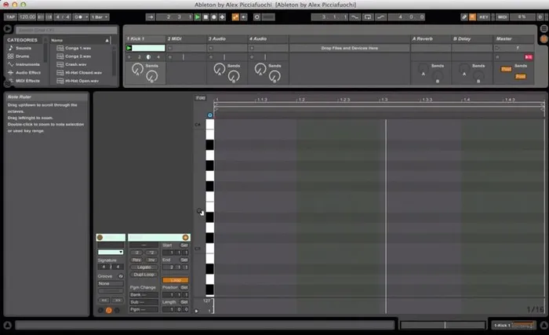Toggle the metronome button
The image size is (549, 335).
point(78,16)
